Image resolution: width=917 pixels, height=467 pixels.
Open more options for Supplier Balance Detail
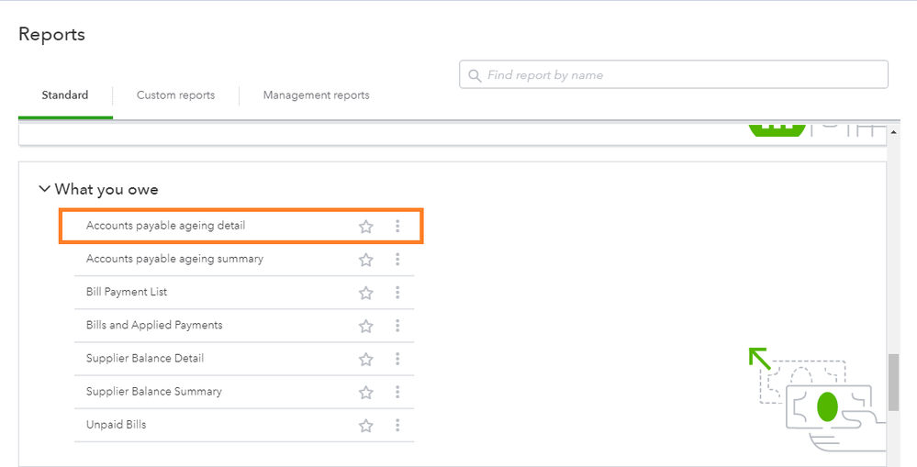[397, 359]
